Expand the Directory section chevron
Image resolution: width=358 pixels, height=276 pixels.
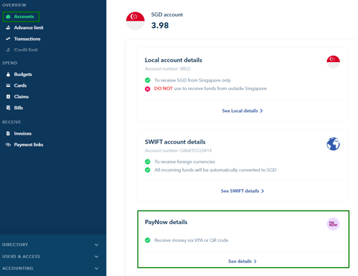pos(96,245)
